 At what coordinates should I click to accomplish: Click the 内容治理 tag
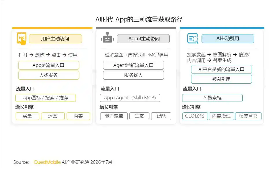[x=222, y=116]
